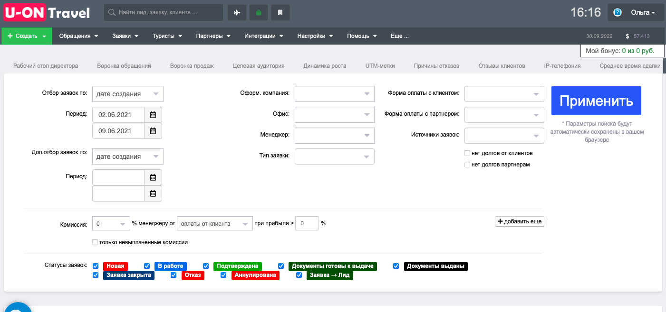Open calendar for start date 02.06.2021
The height and width of the screenshot is (312, 666).
tap(153, 115)
